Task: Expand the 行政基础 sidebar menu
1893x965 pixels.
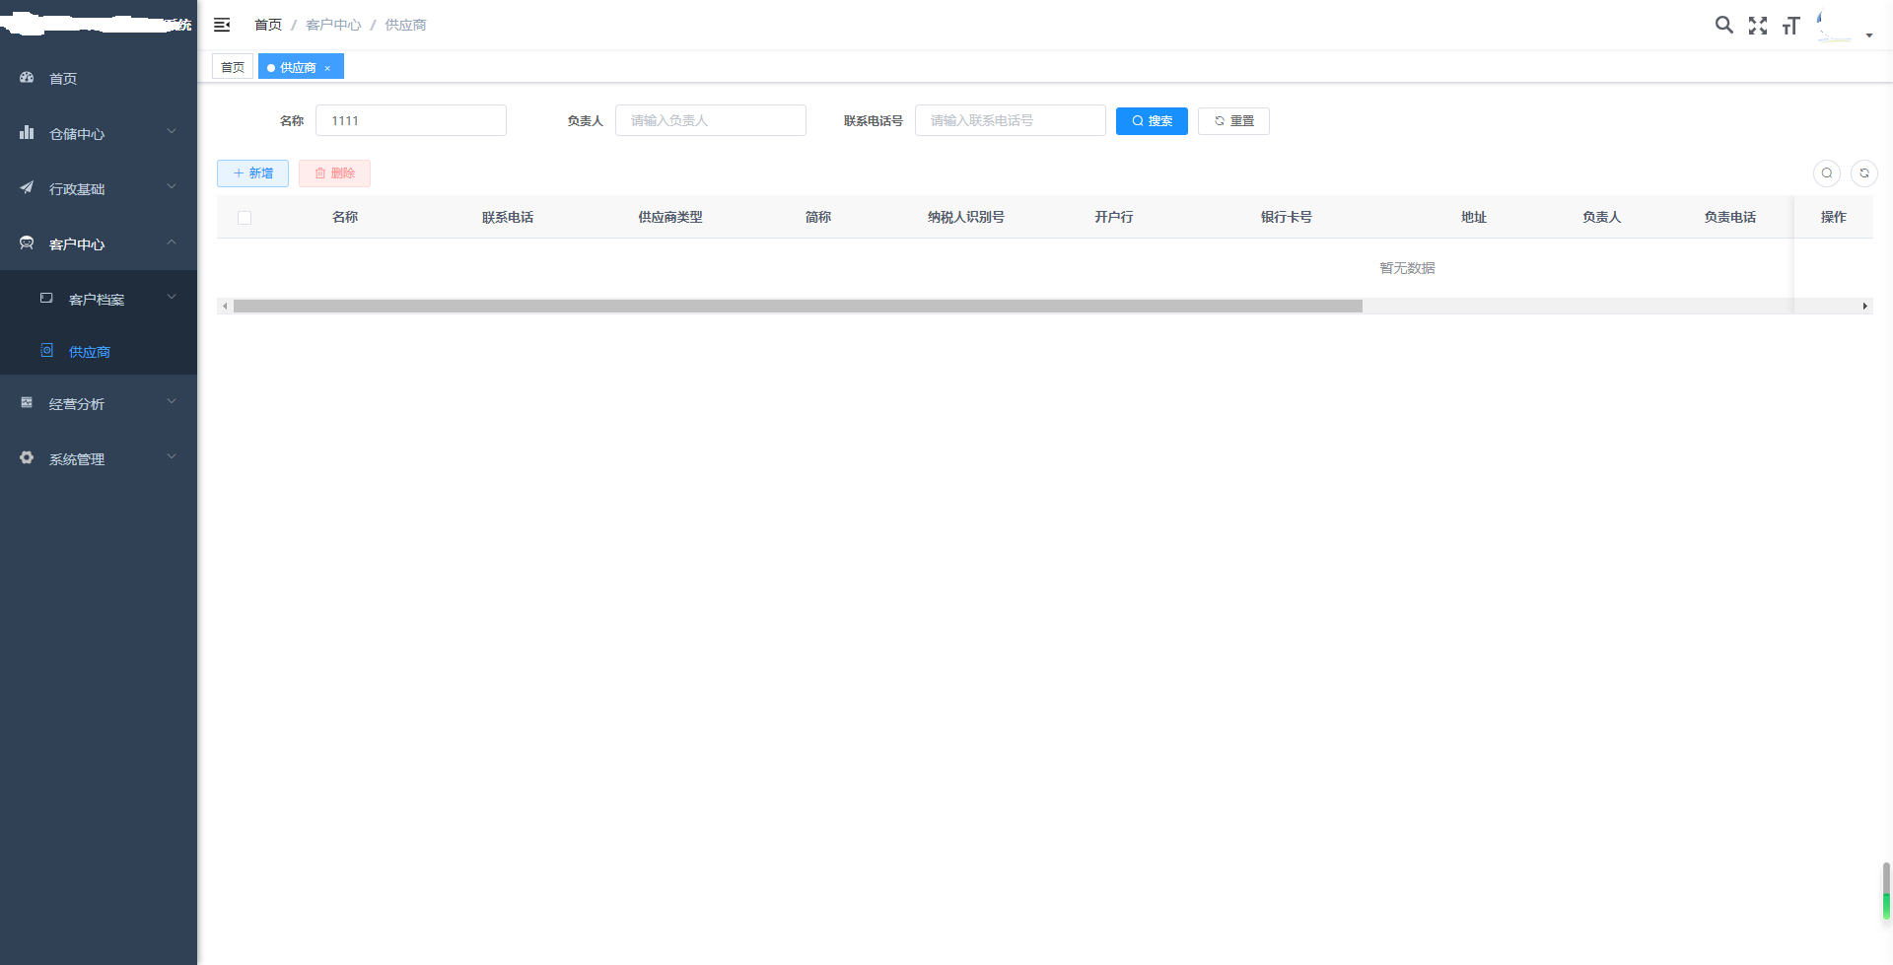Action: pyautogui.click(x=99, y=188)
